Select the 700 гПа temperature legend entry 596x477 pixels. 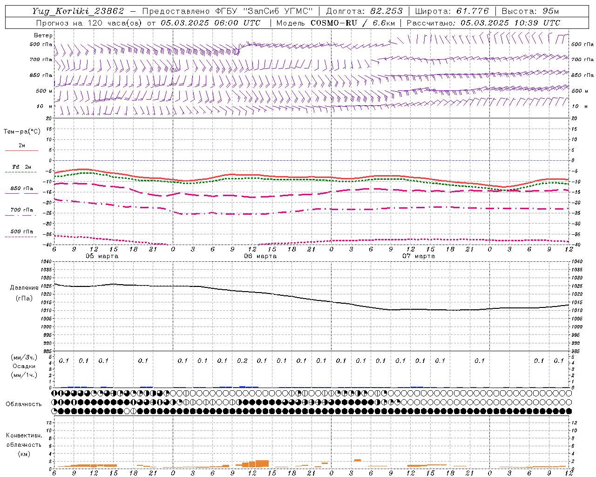pyautogui.click(x=22, y=210)
